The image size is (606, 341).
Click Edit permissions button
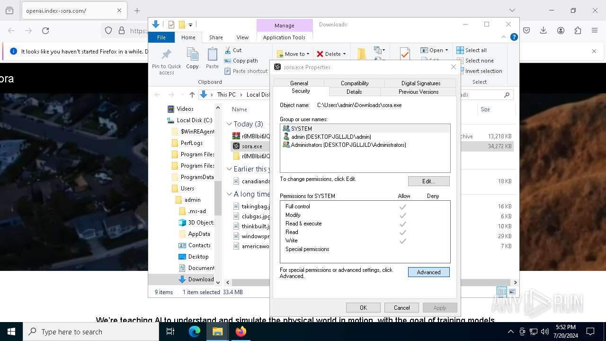[x=429, y=181]
